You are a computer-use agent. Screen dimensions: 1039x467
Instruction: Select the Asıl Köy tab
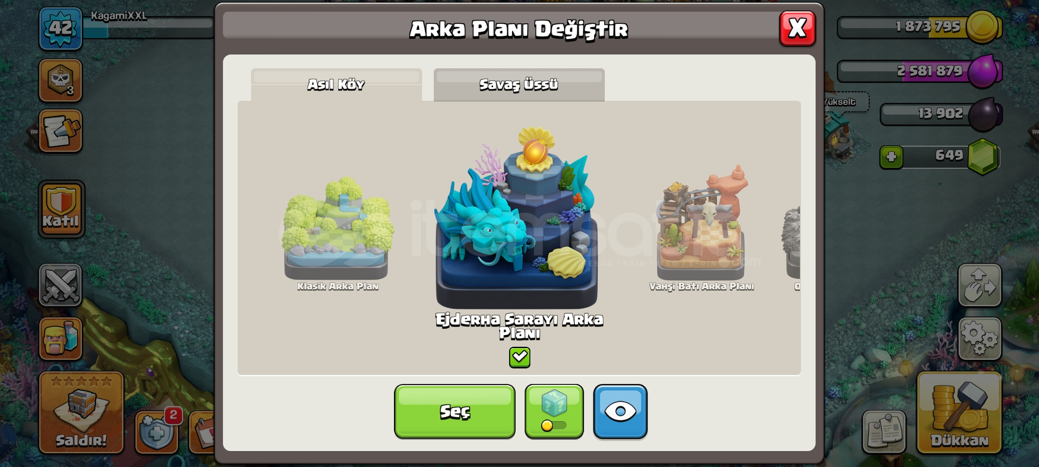[x=336, y=84]
